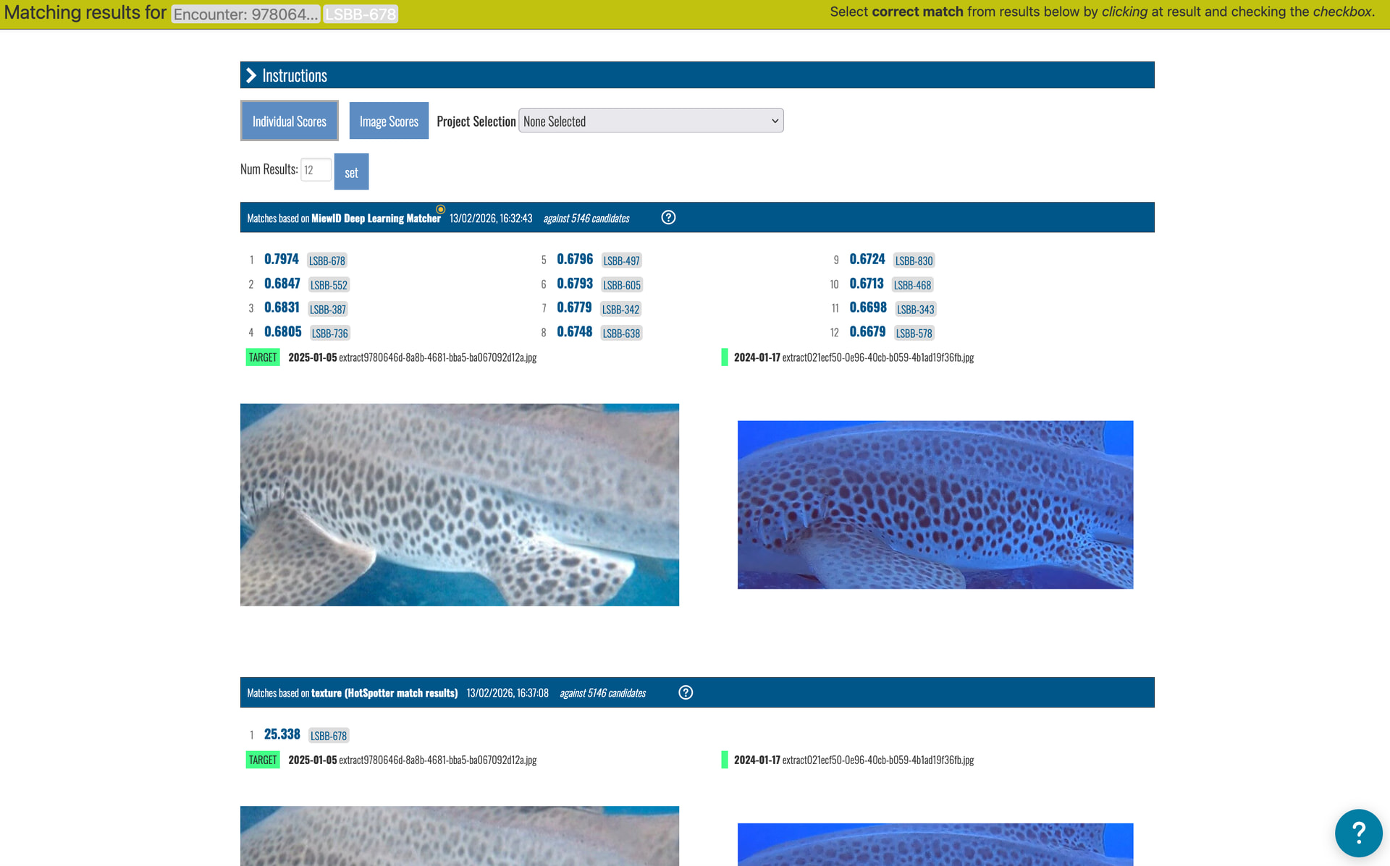Select the 0.6796 score for LSBB-497
Screen dimensions: 1390x866
click(x=575, y=259)
